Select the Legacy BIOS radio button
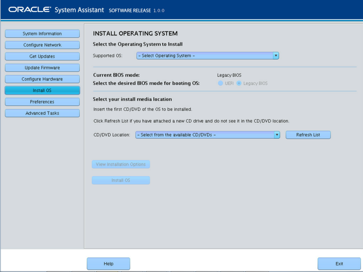363x272 pixels. pos(239,83)
